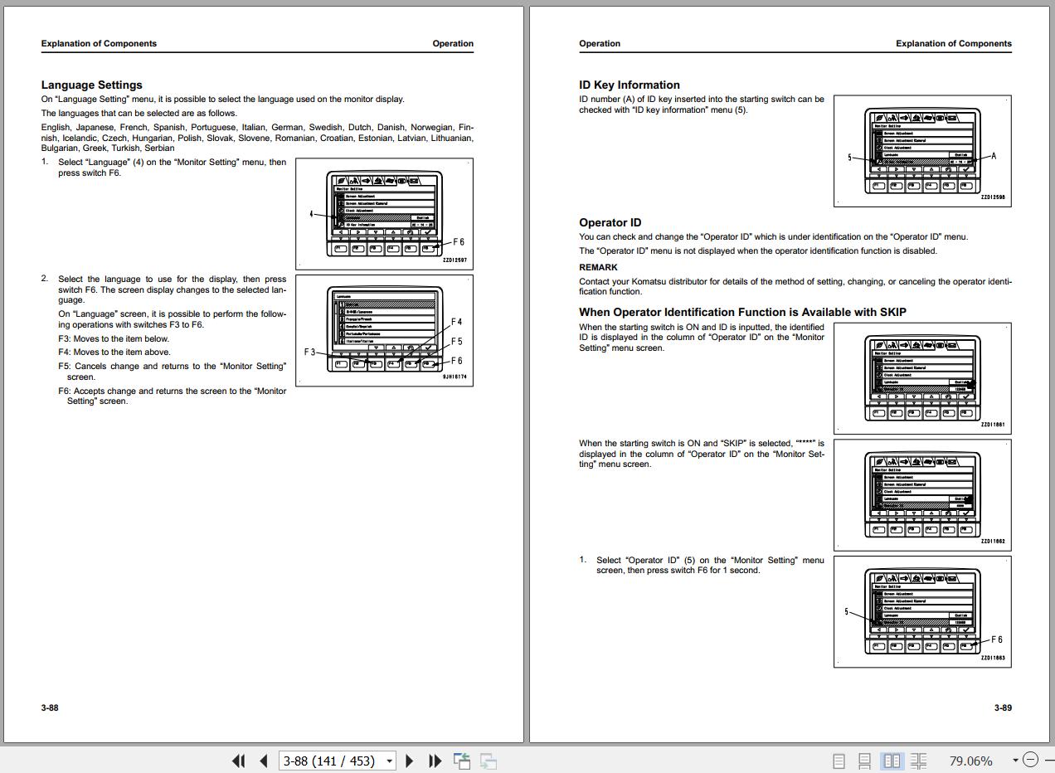The width and height of the screenshot is (1055, 773).
Task: Open the zoom level dropdown arrow
Action: [1015, 761]
